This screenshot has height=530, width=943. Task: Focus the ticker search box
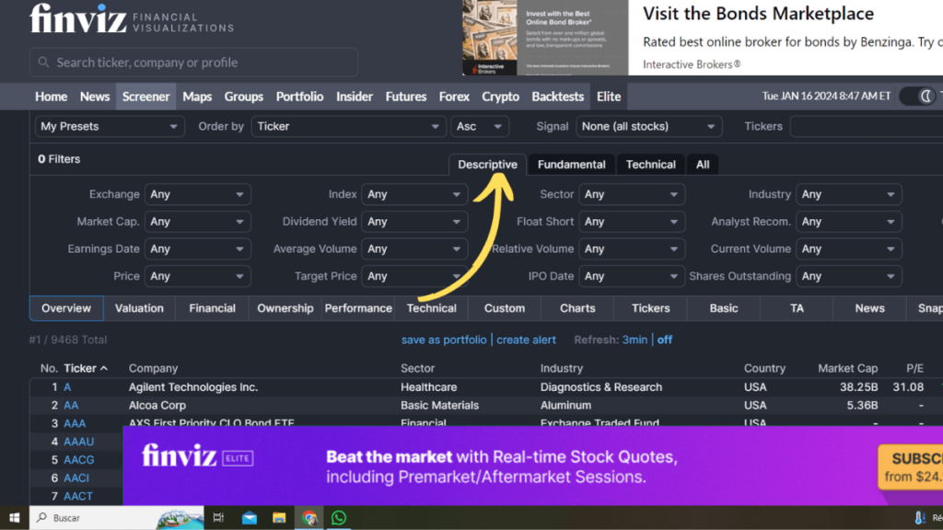point(193,63)
